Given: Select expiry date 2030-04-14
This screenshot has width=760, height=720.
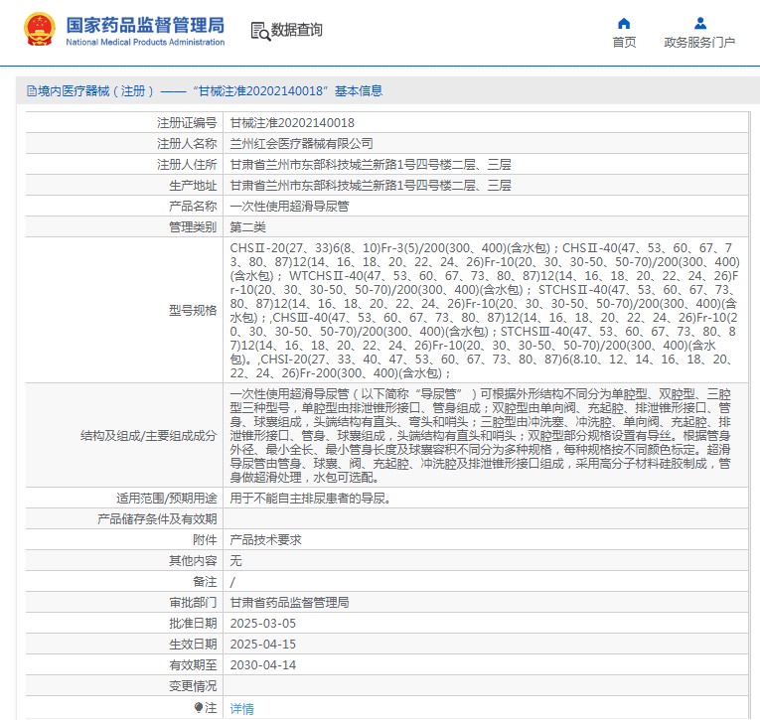Looking at the screenshot, I should pos(262,665).
